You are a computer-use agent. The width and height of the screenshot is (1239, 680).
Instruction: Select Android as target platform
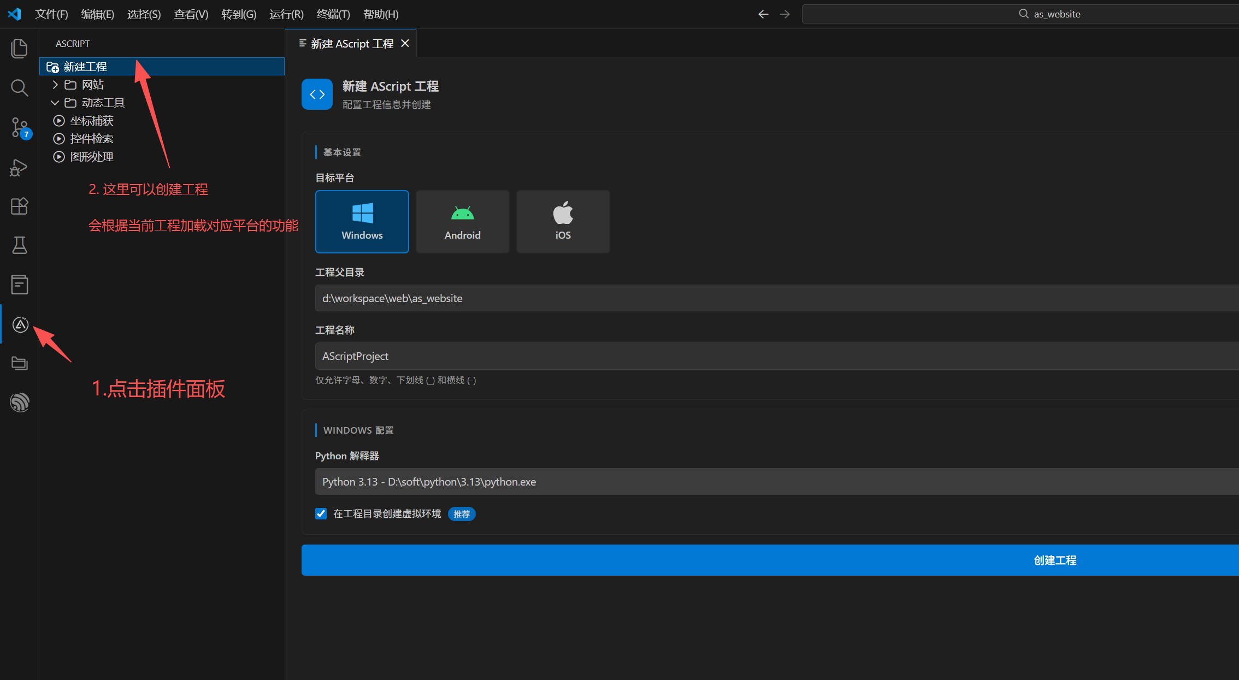pyautogui.click(x=462, y=222)
